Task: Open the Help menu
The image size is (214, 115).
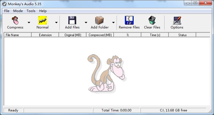Action: click(x=43, y=11)
